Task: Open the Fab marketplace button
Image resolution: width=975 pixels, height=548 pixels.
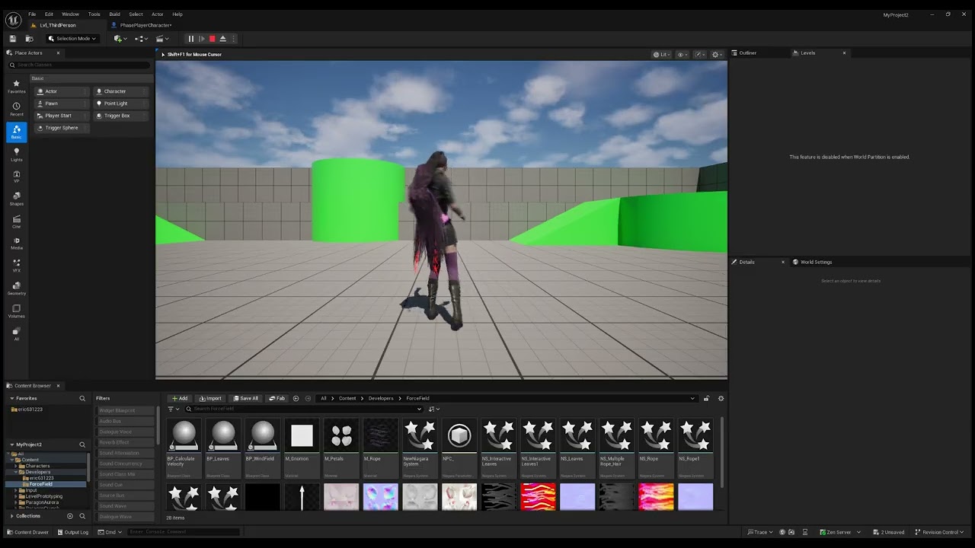Action: point(277,399)
